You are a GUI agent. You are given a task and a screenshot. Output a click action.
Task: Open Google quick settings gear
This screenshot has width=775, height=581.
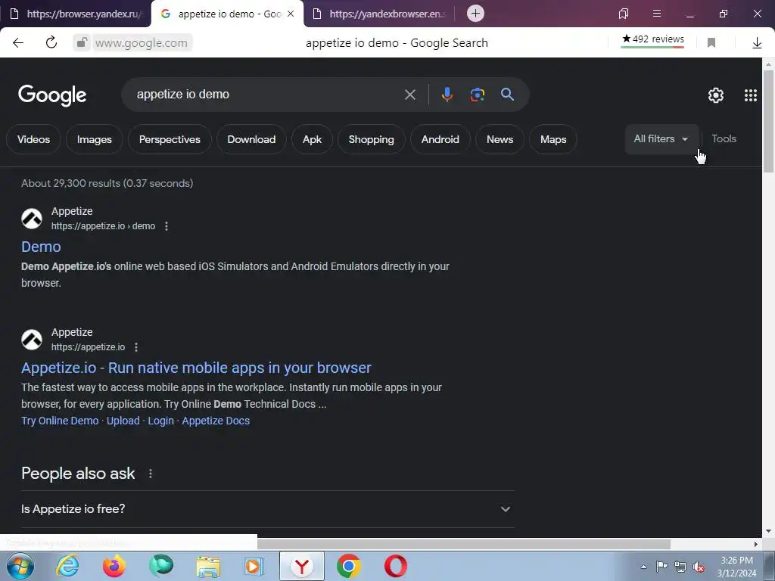coord(716,95)
